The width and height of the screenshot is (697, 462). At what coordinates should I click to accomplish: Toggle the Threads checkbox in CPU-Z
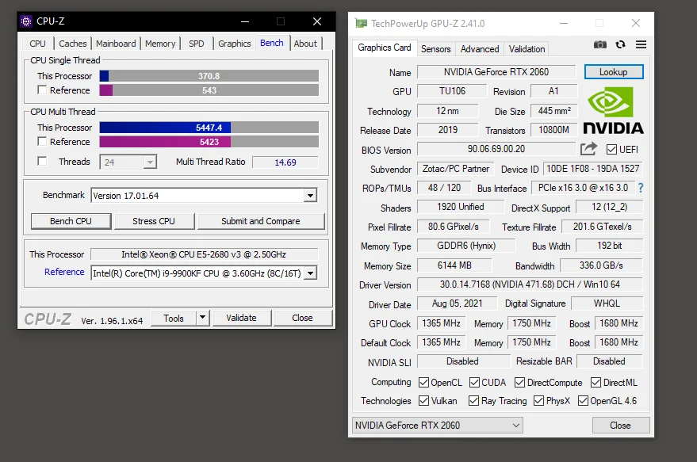(x=42, y=161)
